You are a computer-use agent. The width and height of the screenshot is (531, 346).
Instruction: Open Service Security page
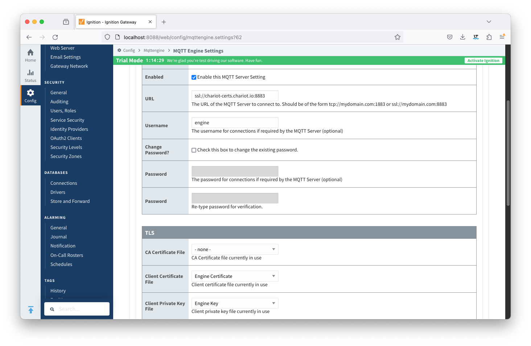click(x=67, y=120)
